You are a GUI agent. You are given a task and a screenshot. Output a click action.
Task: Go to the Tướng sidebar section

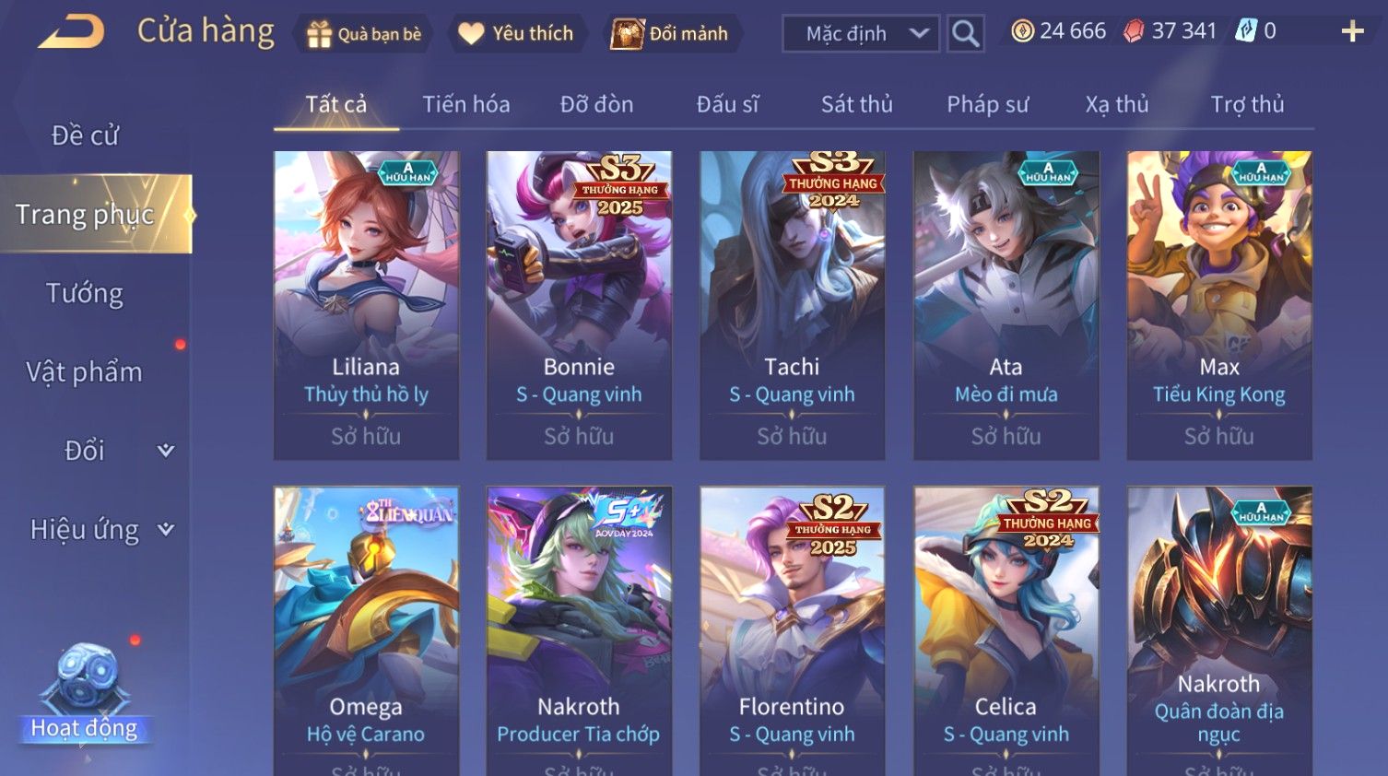pos(85,293)
